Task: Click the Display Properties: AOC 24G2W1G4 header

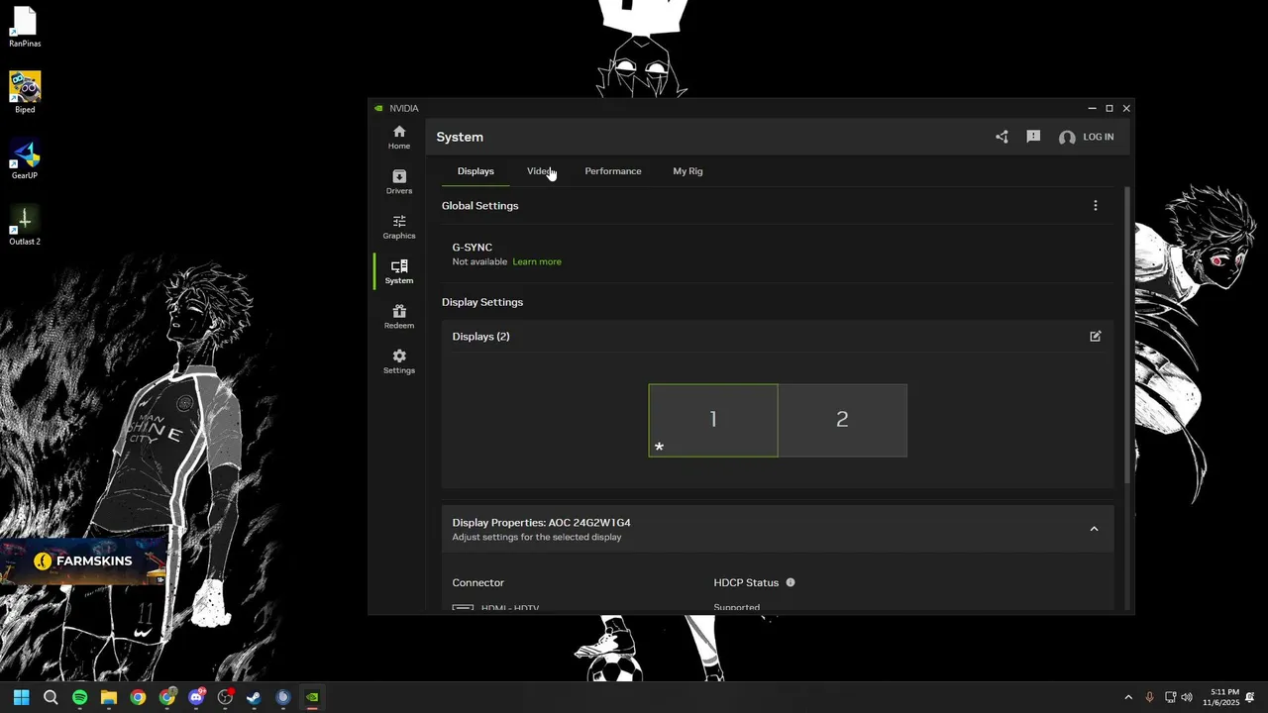Action: (x=778, y=529)
